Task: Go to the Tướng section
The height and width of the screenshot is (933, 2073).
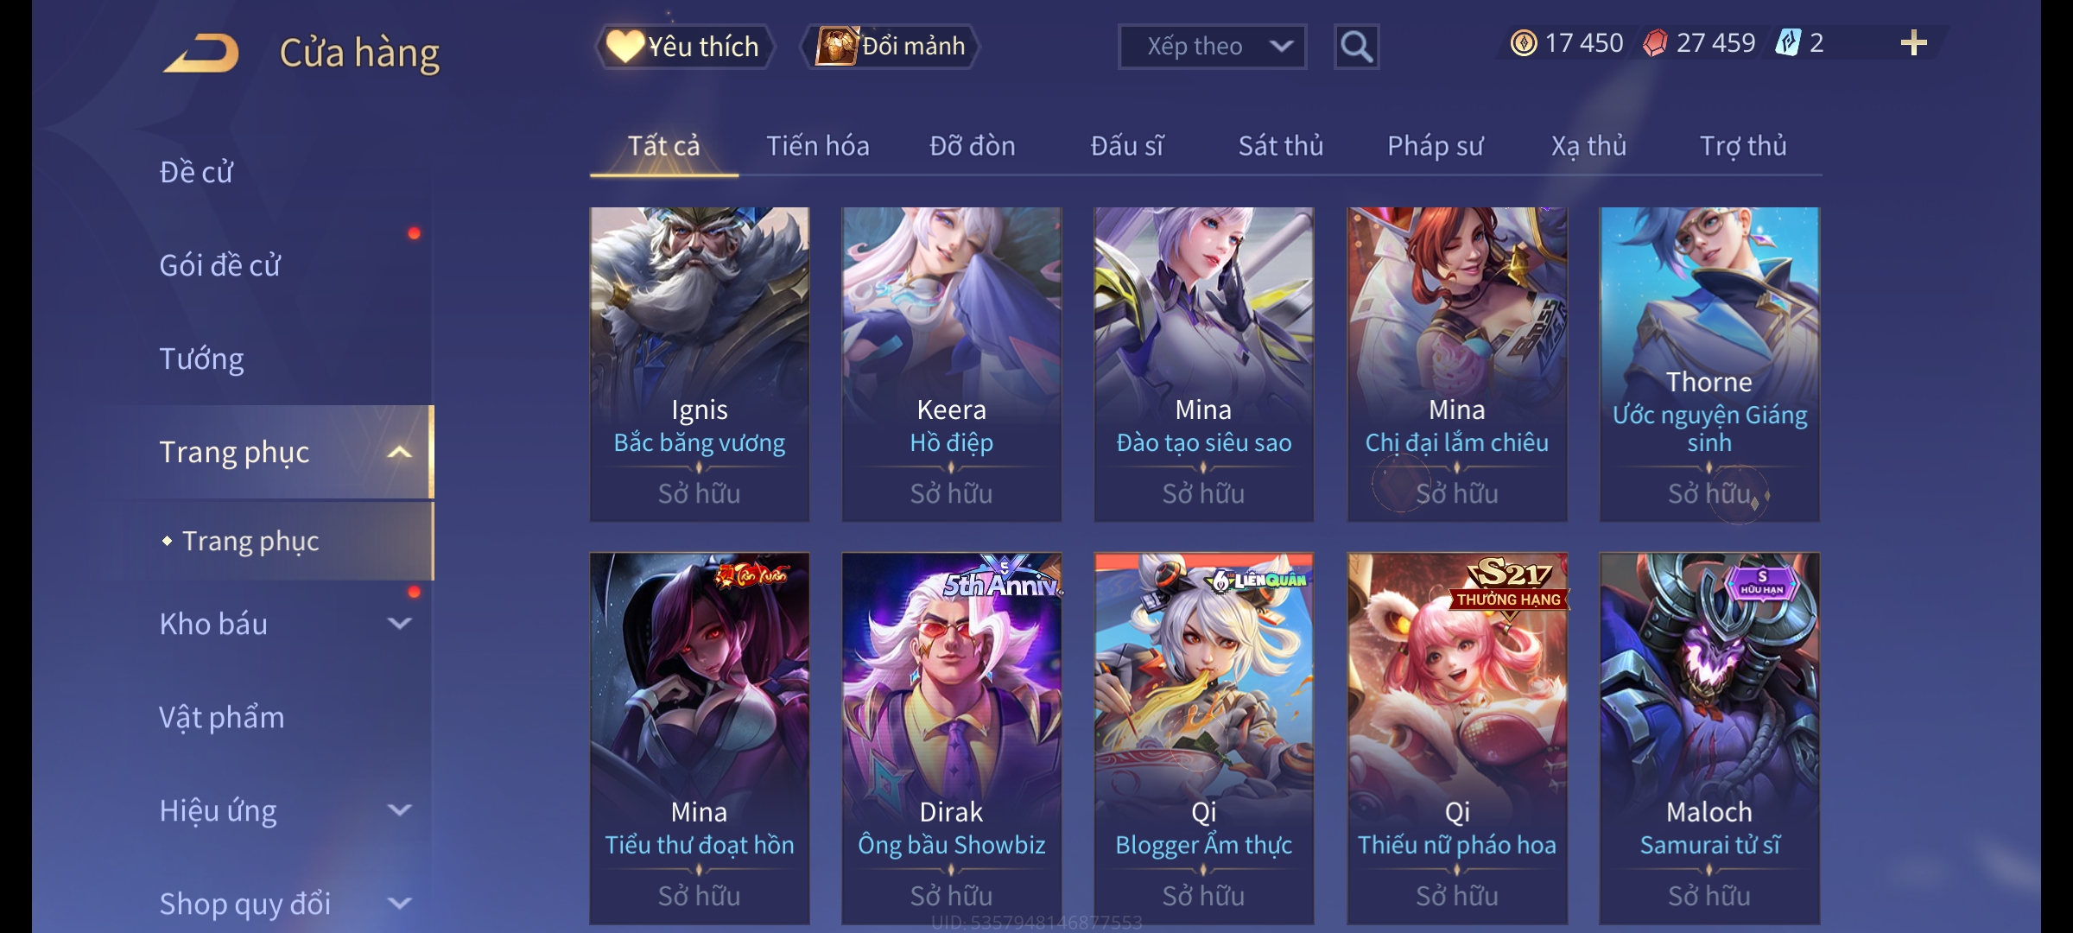Action: point(201,359)
